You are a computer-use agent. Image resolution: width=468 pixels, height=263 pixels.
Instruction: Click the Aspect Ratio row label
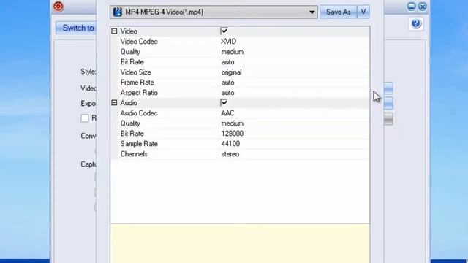coord(139,93)
